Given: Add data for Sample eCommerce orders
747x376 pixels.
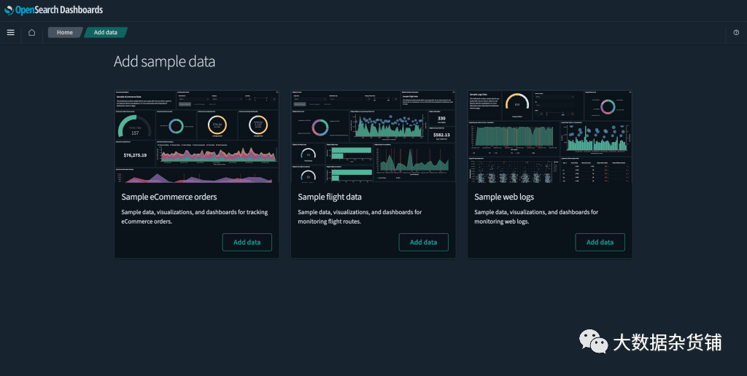Looking at the screenshot, I should point(247,242).
